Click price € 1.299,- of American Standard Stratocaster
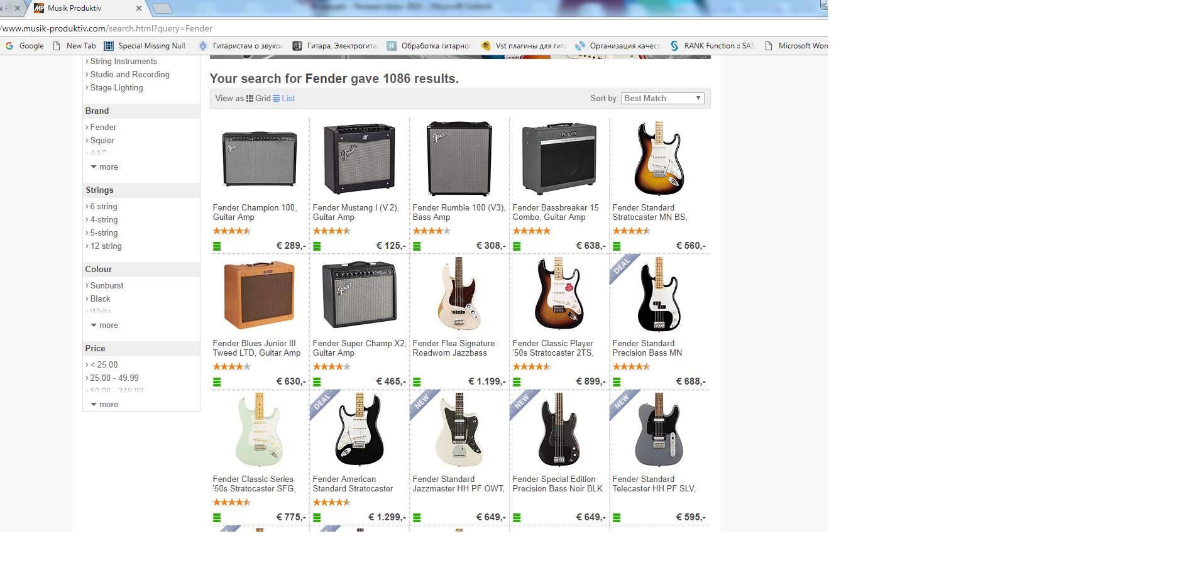This screenshot has width=1203, height=580. pos(387,517)
